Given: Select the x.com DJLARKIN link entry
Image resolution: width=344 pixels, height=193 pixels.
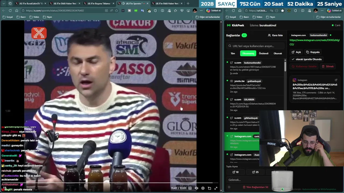Looking at the screenshot, I should coord(254,105).
